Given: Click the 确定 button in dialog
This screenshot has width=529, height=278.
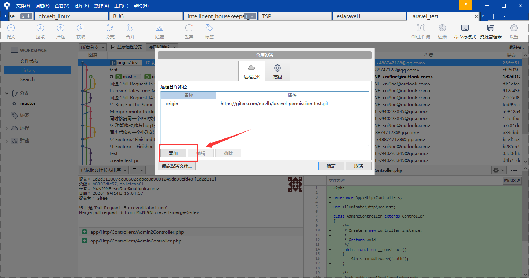Looking at the screenshot, I should [331, 166].
